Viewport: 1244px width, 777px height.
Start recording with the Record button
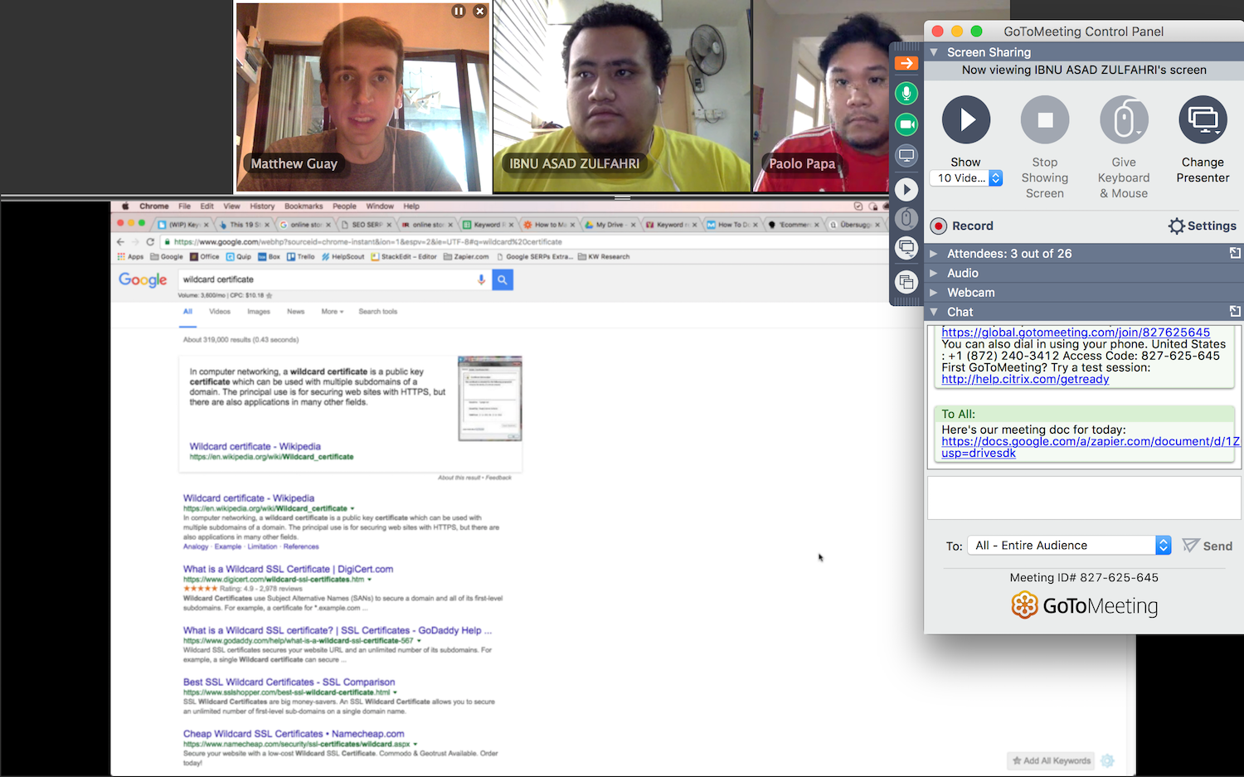pos(962,226)
